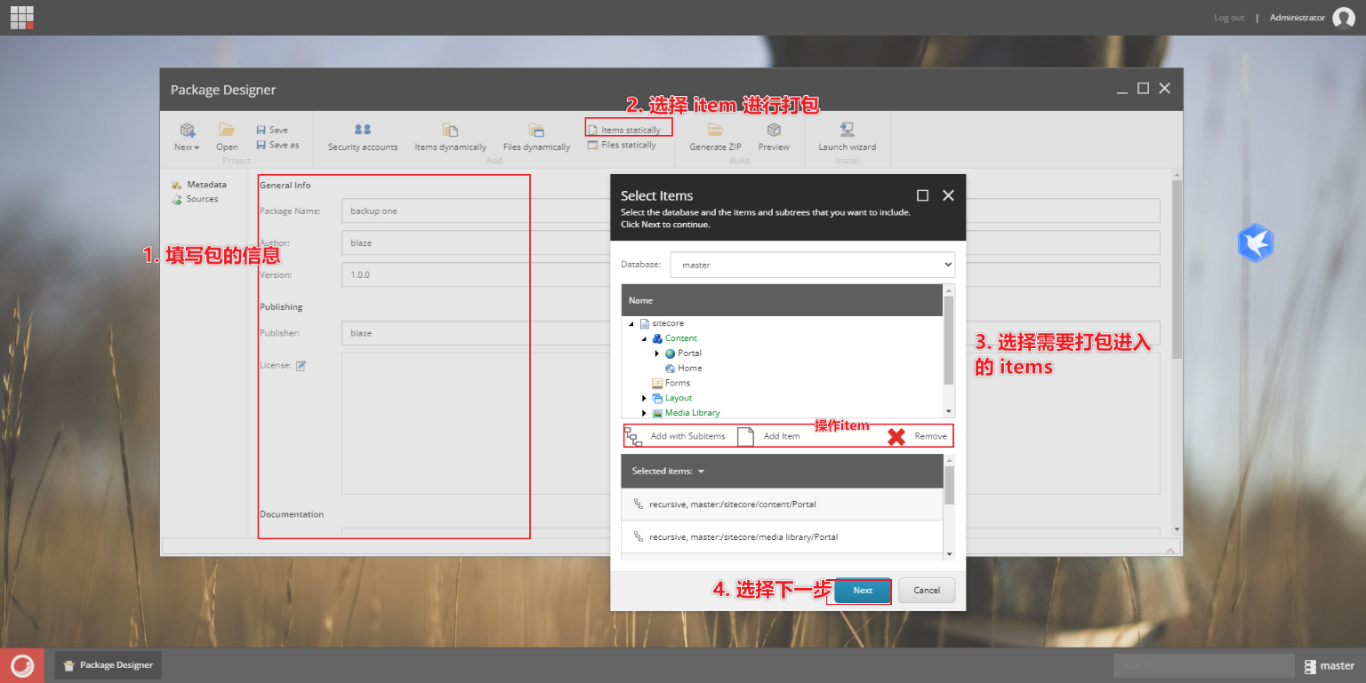Click the red Remove X icon
Viewport: 1366px width, 683px height.
(x=896, y=436)
